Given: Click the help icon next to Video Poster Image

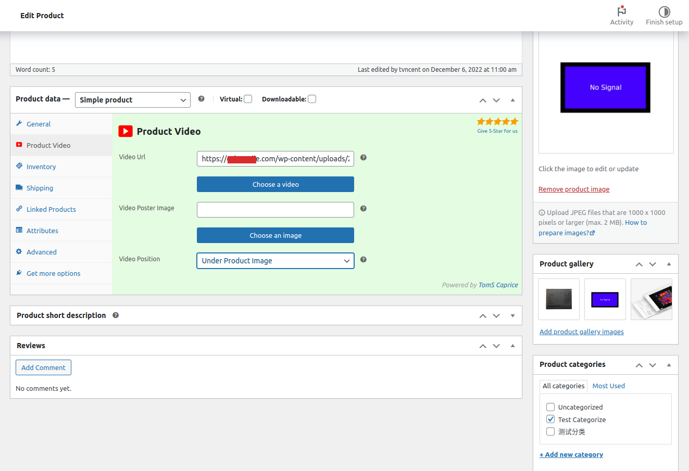Looking at the screenshot, I should 364,209.
